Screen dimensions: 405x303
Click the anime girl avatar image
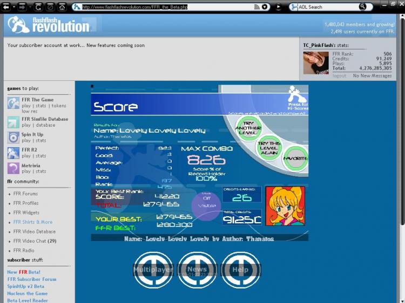[x=285, y=206]
